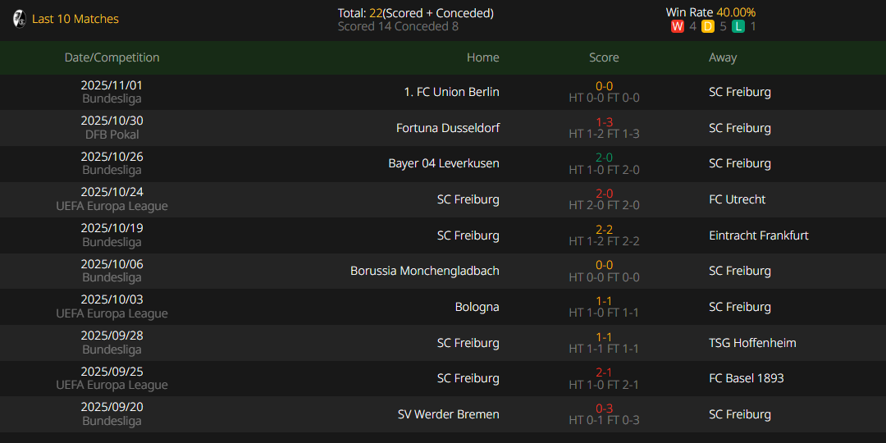Viewport: 886px width, 443px height.
Task: Click the green L losses badge
Action: tap(738, 26)
